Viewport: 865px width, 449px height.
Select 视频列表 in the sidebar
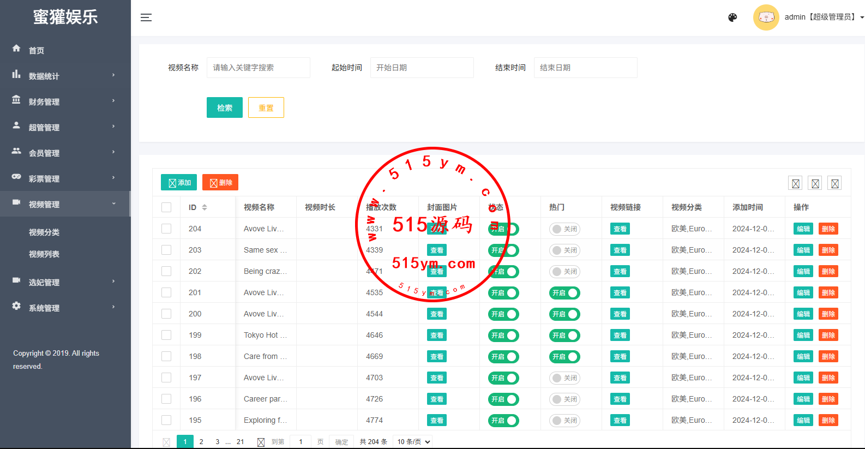(x=44, y=254)
